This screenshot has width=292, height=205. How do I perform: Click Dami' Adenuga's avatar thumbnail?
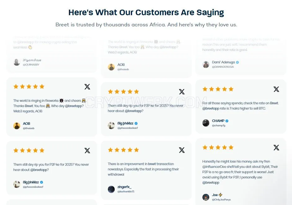(206, 65)
